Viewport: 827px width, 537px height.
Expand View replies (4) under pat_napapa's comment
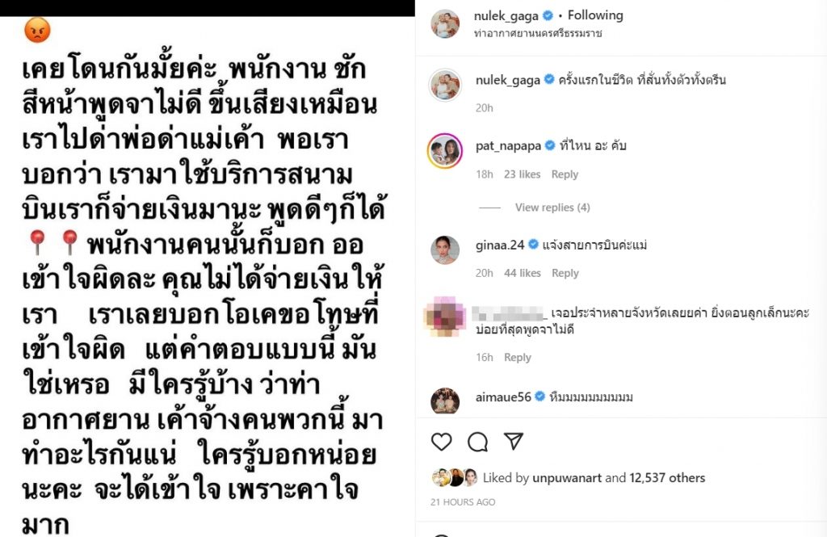(x=552, y=208)
